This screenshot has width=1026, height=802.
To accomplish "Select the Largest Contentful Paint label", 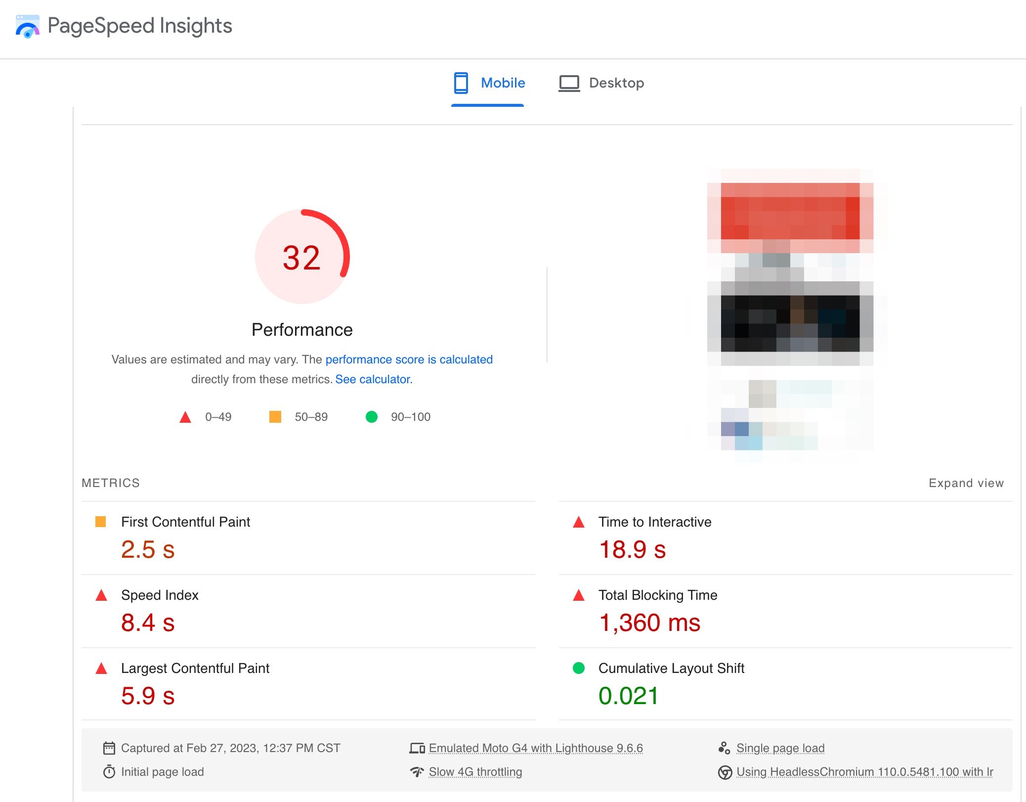I will (195, 668).
